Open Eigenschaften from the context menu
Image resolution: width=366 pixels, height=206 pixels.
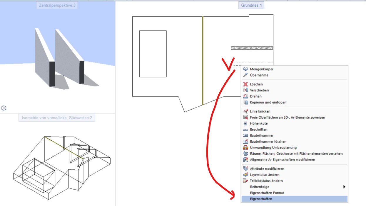pyautogui.click(x=261, y=199)
